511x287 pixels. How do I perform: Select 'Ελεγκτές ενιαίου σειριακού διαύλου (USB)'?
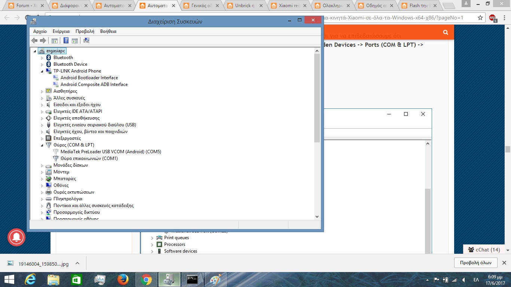tap(95, 125)
